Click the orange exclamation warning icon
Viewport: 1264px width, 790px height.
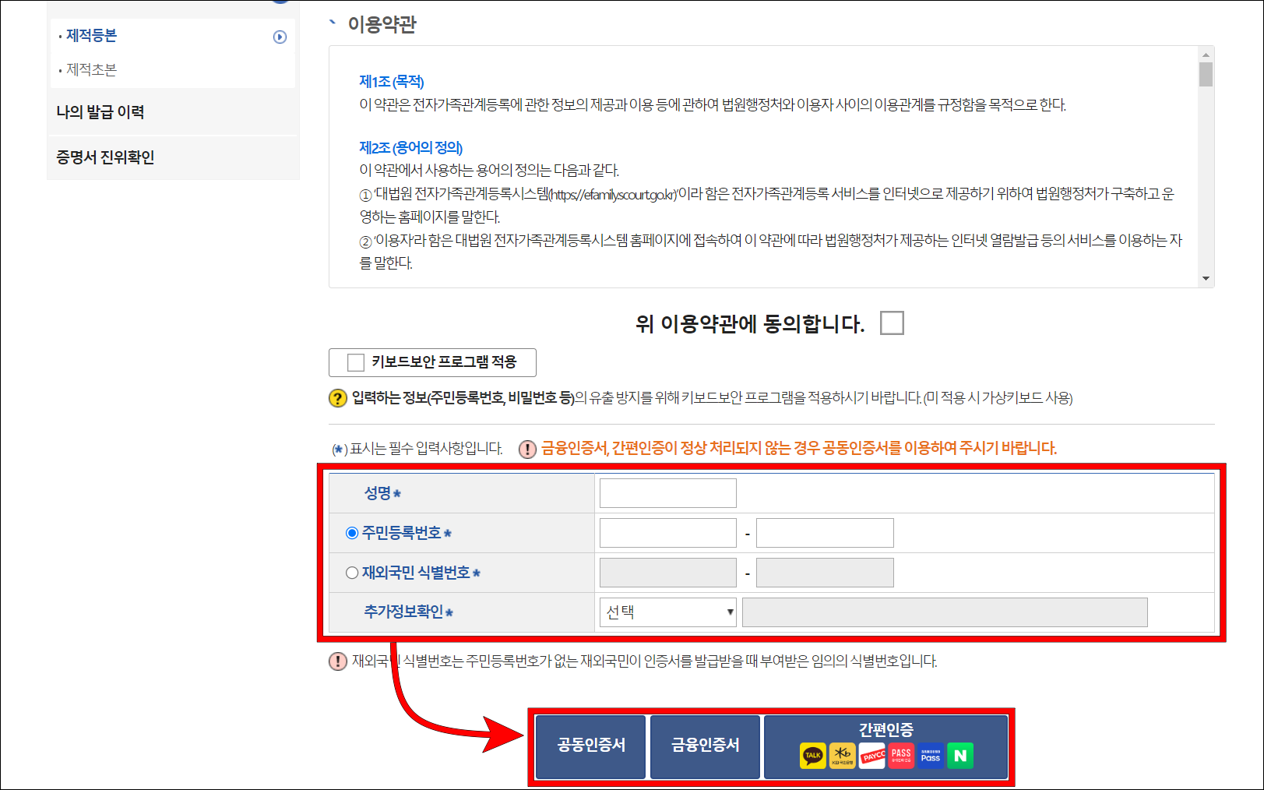527,449
